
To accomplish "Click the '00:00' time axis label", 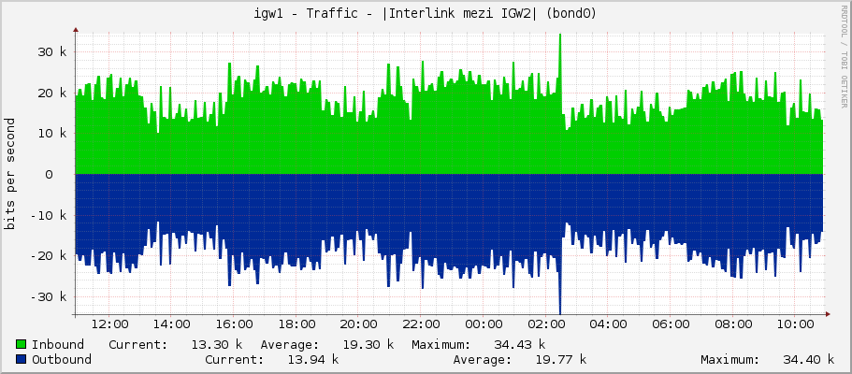I will click(485, 325).
